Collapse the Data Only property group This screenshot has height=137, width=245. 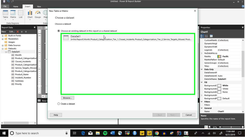click(x=201, y=69)
